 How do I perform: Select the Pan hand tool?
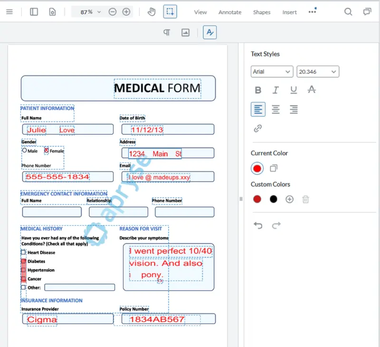[x=152, y=11]
